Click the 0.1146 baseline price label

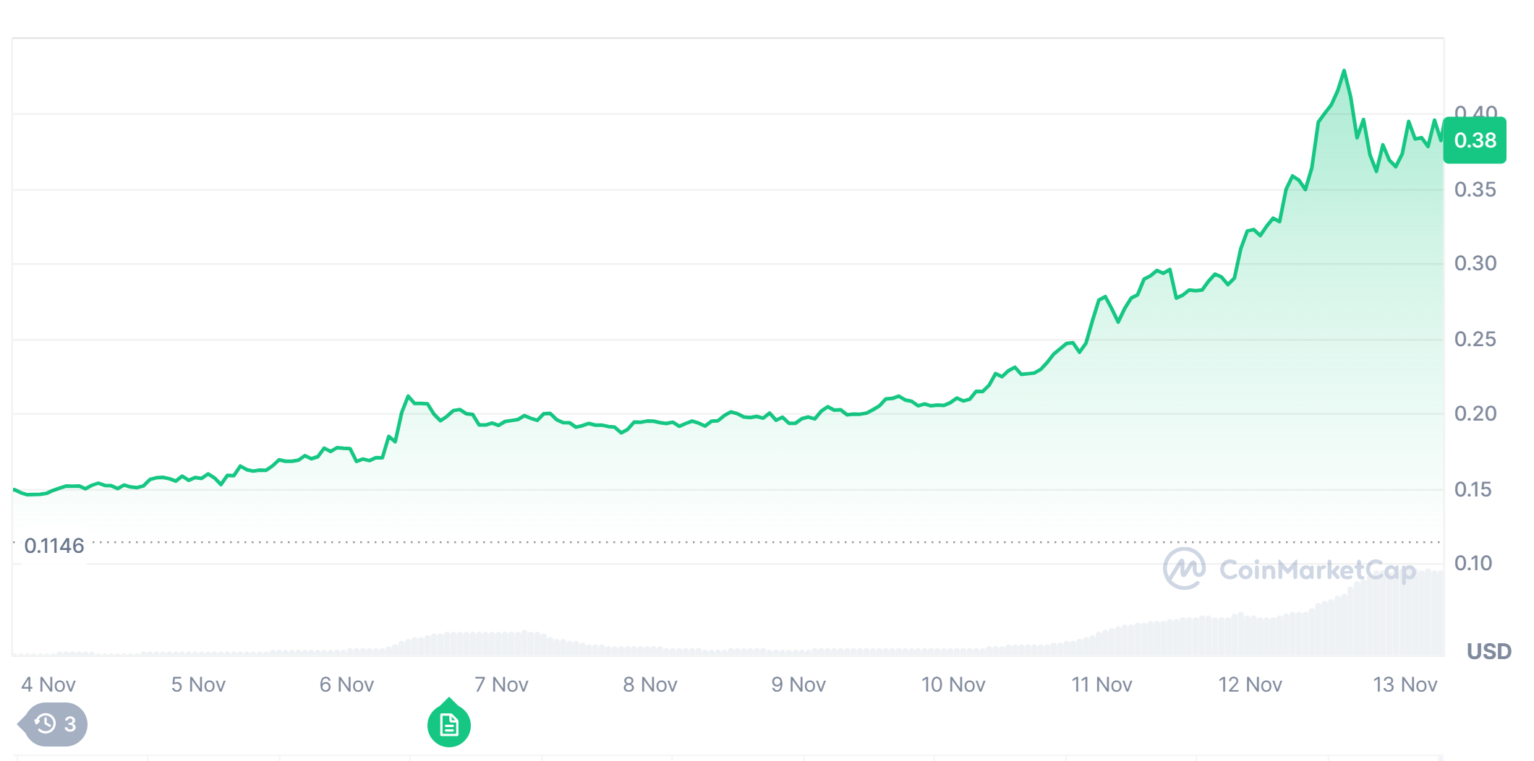(x=54, y=546)
